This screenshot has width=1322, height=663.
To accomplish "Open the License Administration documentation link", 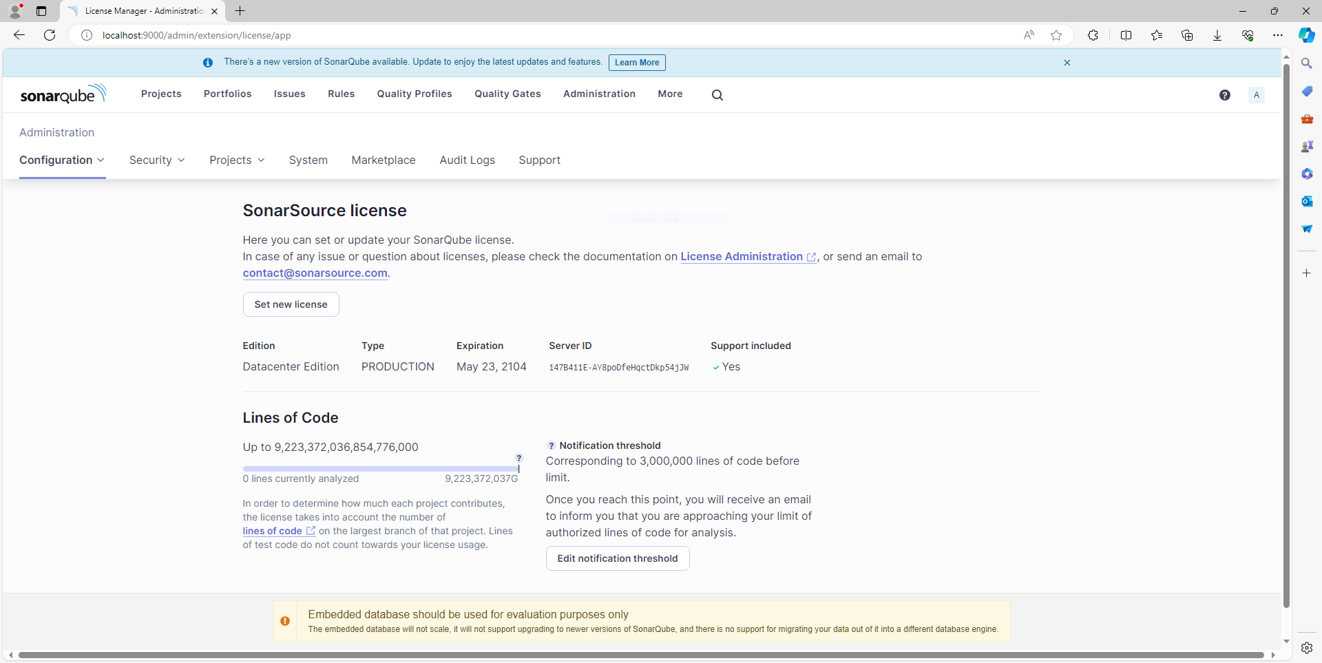I will point(748,257).
